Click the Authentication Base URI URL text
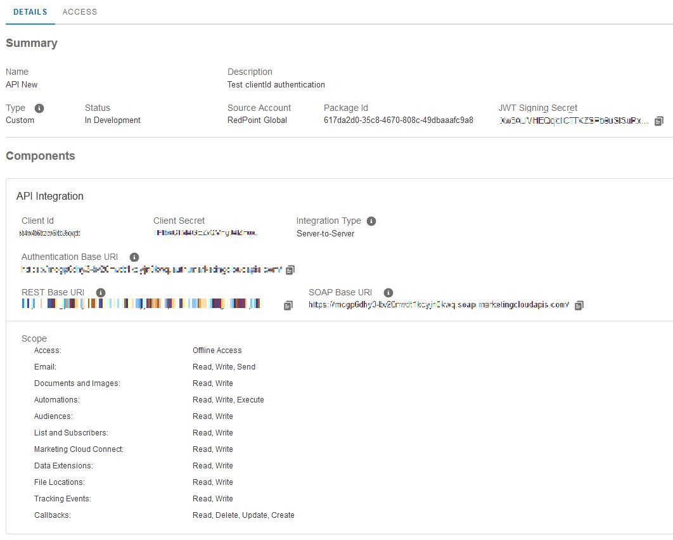The height and width of the screenshot is (540, 673). (151, 269)
